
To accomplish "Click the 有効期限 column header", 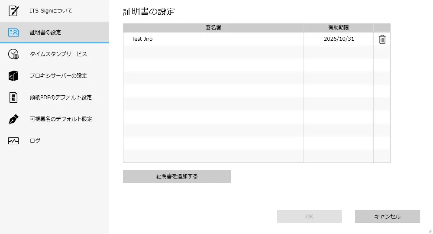I will coord(338,28).
